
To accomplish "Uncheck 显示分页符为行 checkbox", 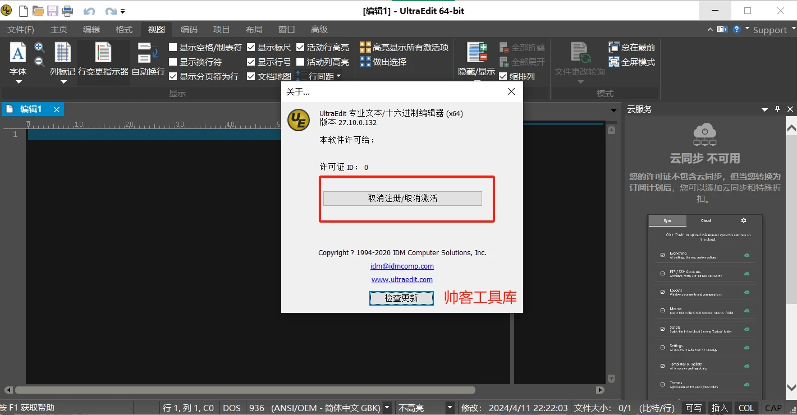I will pos(173,77).
